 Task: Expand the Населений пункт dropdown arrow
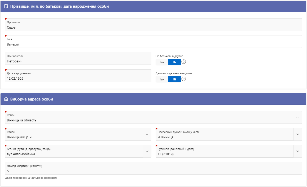(x=297, y=134)
